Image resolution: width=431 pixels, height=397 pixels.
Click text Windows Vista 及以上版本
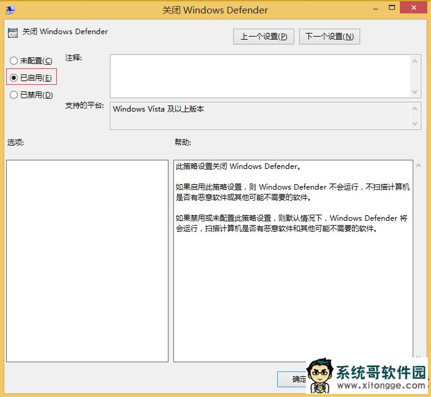pyautogui.click(x=158, y=109)
